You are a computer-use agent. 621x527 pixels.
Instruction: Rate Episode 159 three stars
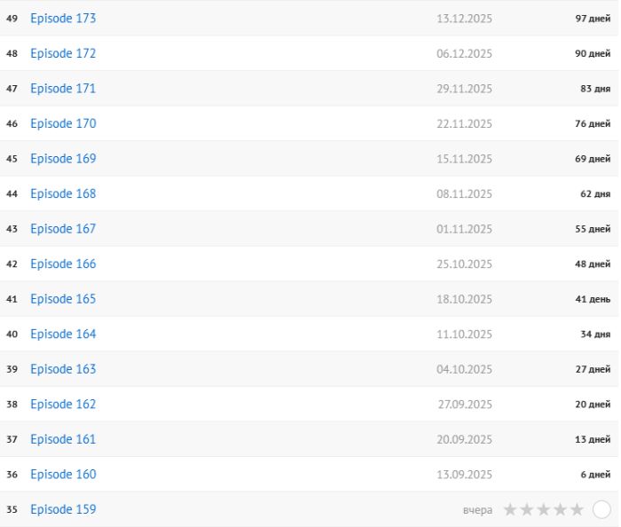point(543,509)
